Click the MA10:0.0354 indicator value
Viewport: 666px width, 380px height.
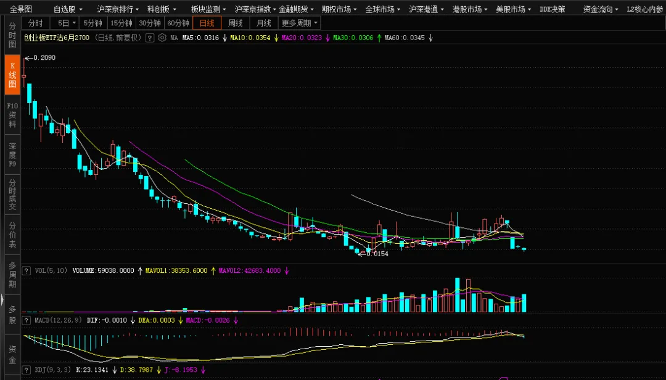(250, 38)
